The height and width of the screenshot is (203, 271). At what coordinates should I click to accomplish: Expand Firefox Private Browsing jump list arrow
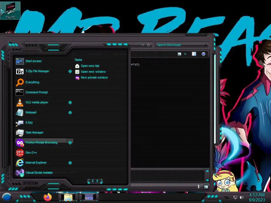[x=70, y=143]
